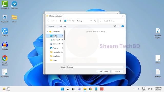The image size is (164, 92).
Task: Click the Search Desktop field
Action: pyautogui.click(x=112, y=21)
